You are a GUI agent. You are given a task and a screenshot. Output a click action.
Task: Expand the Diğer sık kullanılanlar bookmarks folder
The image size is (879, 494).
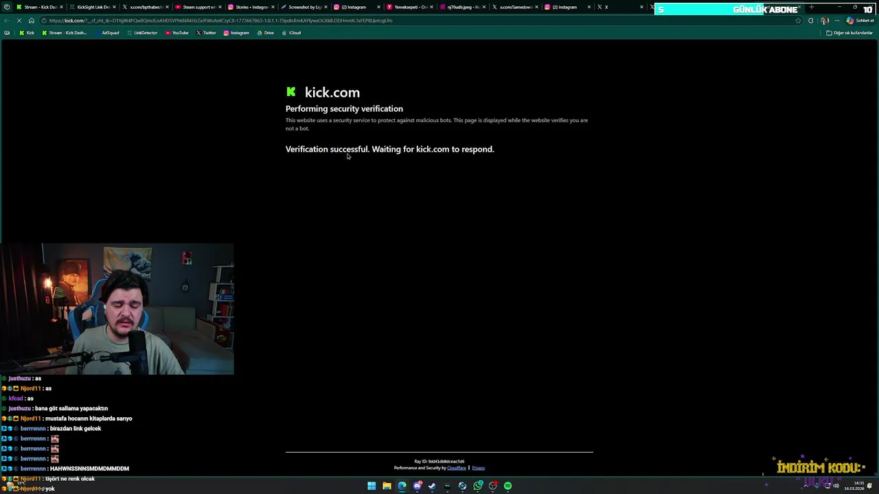(x=849, y=33)
